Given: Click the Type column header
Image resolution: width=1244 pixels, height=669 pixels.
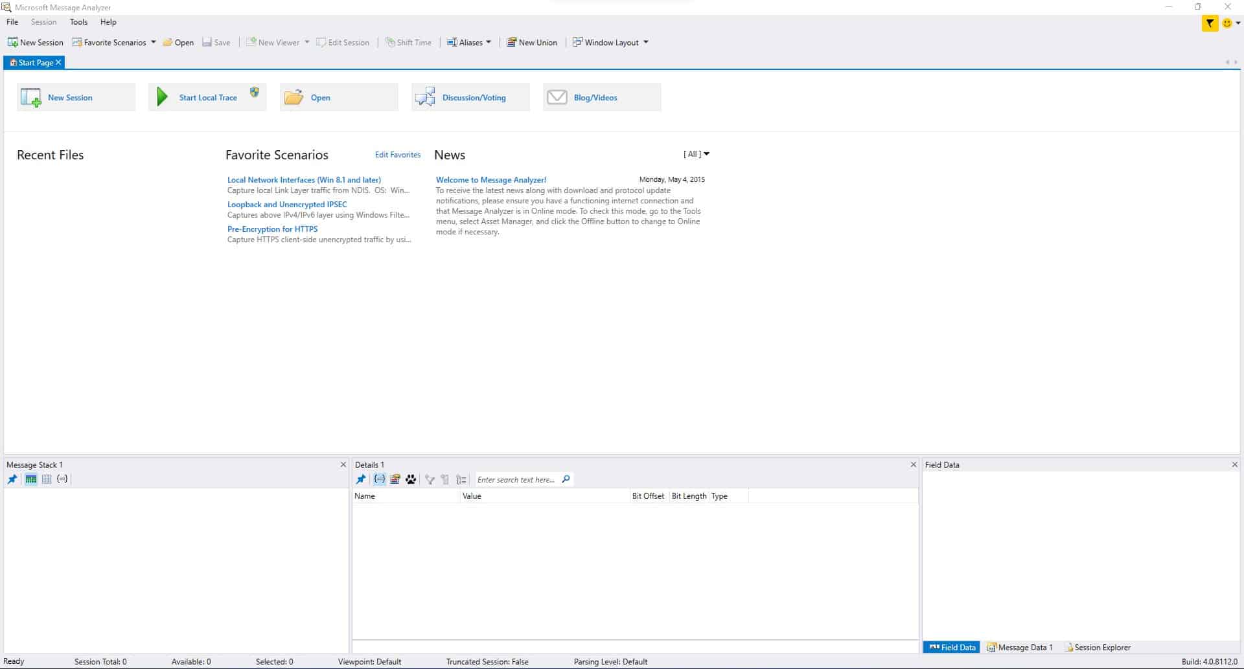Looking at the screenshot, I should (728, 496).
